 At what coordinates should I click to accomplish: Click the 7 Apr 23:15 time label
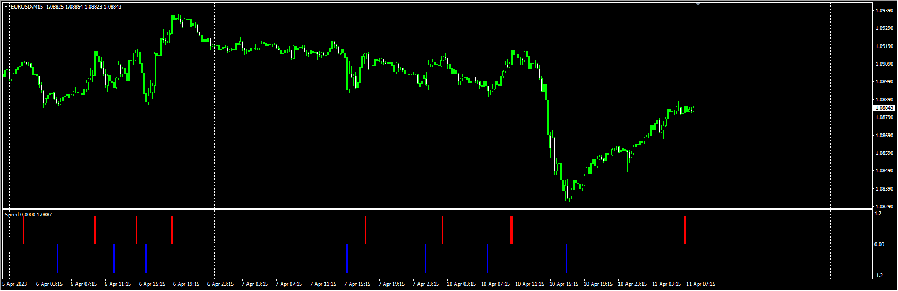(x=425, y=284)
